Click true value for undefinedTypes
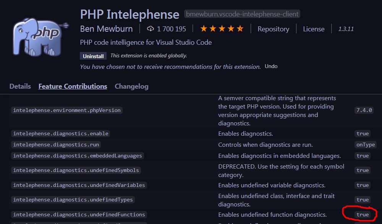The image size is (382, 224). [x=363, y=200]
